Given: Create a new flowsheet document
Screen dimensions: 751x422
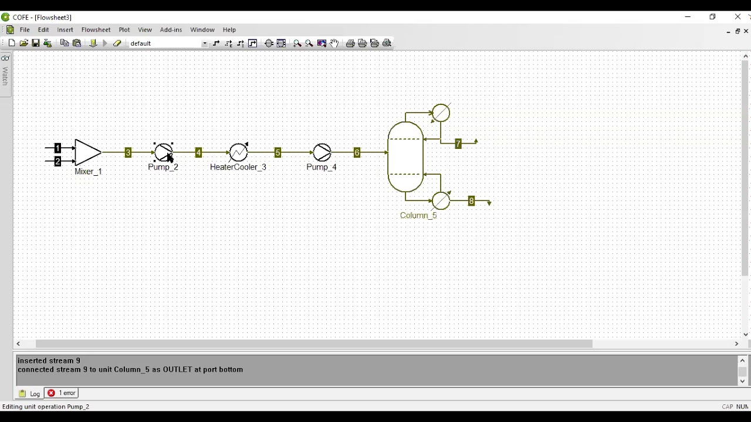Looking at the screenshot, I should (x=12, y=43).
